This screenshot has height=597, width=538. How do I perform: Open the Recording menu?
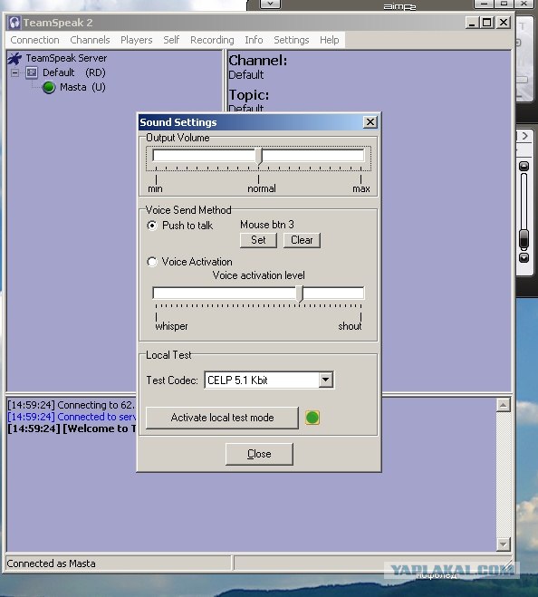212,40
